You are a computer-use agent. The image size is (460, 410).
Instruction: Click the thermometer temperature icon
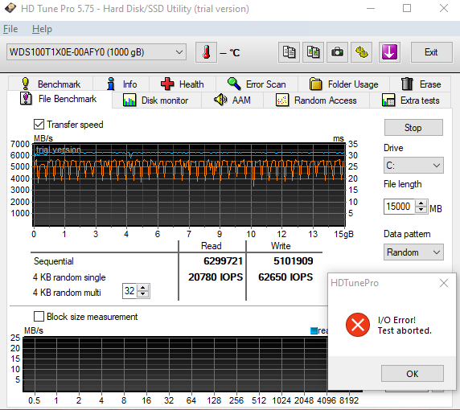tap(206, 52)
